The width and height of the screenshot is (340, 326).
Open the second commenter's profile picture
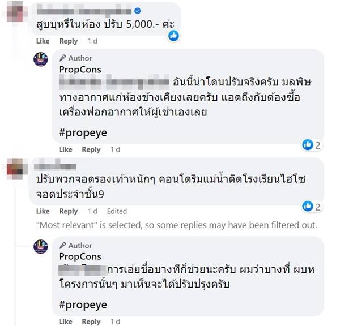click(12, 168)
